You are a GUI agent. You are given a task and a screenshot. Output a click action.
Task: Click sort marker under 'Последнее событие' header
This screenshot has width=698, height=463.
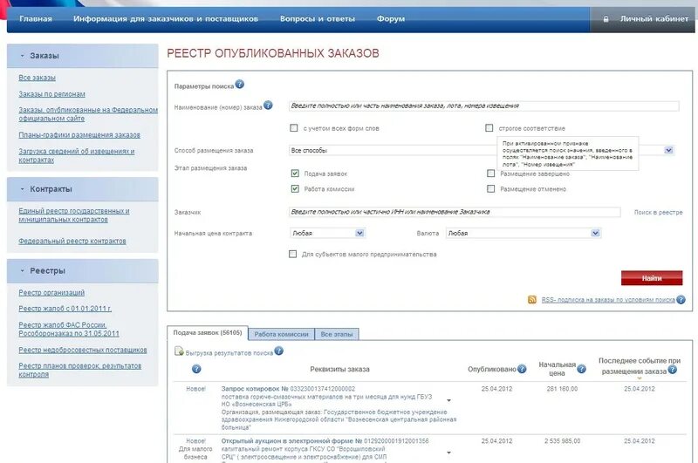pyautogui.click(x=640, y=378)
